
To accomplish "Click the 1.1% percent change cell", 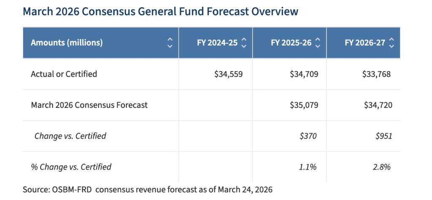I will tap(308, 167).
